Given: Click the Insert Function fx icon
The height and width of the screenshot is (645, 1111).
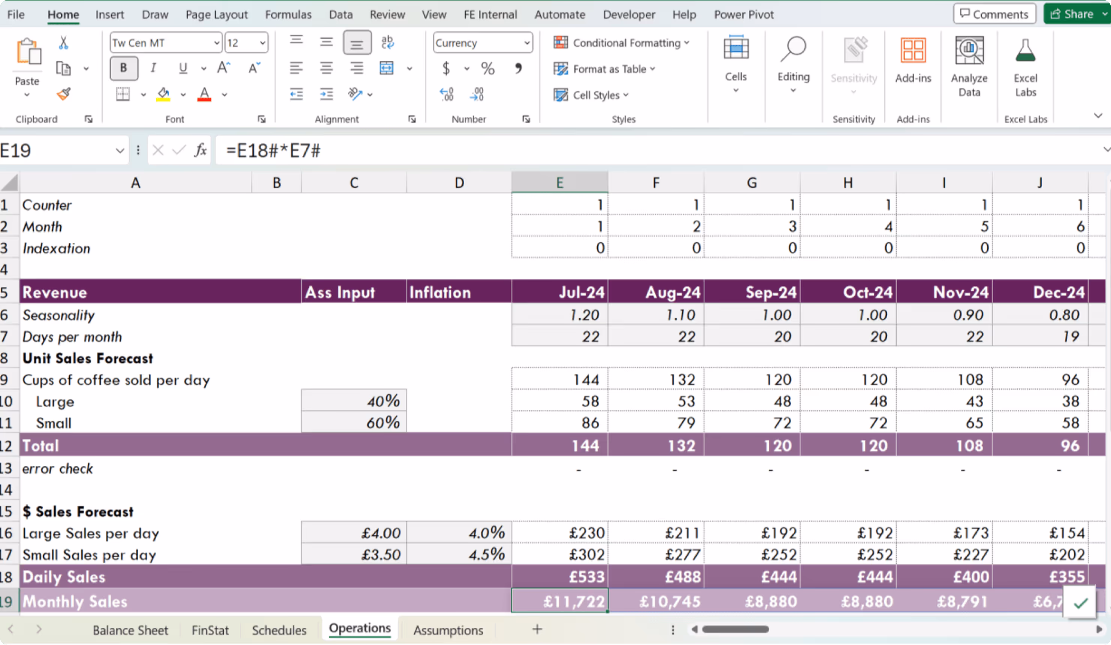Looking at the screenshot, I should [x=200, y=151].
